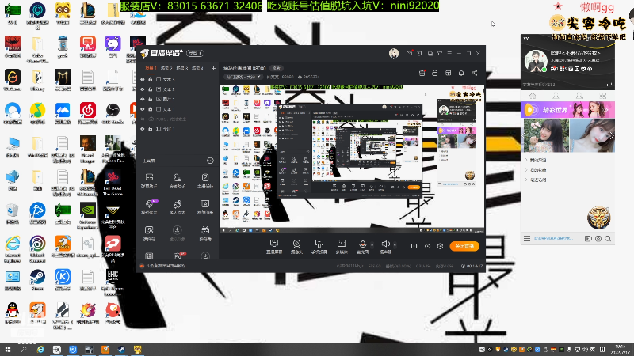Switch to scene tab 1
The height and width of the screenshot is (356, 634).
click(x=151, y=68)
